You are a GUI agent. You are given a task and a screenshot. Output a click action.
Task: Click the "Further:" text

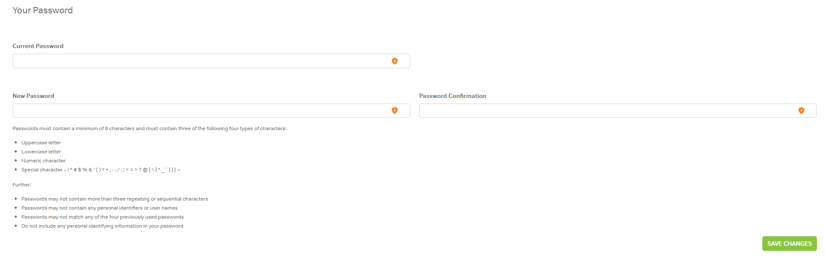22,185
